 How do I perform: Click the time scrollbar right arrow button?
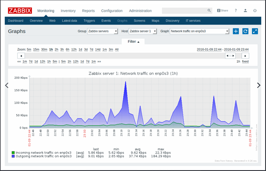(x=245, y=56)
